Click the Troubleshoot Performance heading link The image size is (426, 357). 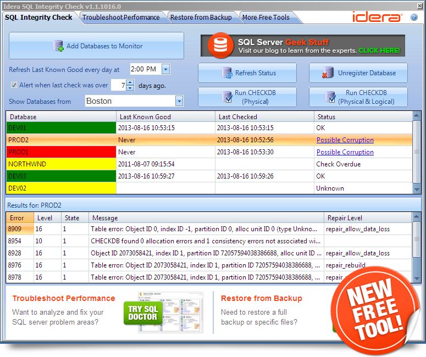(x=64, y=298)
